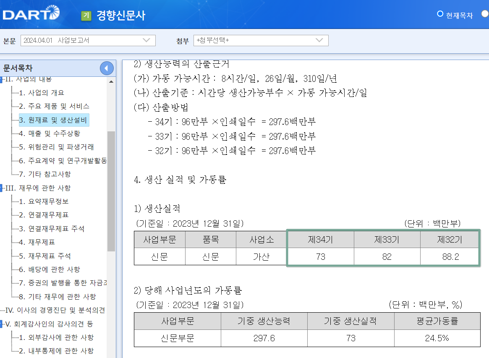Open the +첨부선택+ attachment dropdown
This screenshot has height=358, width=489.
[260, 40]
